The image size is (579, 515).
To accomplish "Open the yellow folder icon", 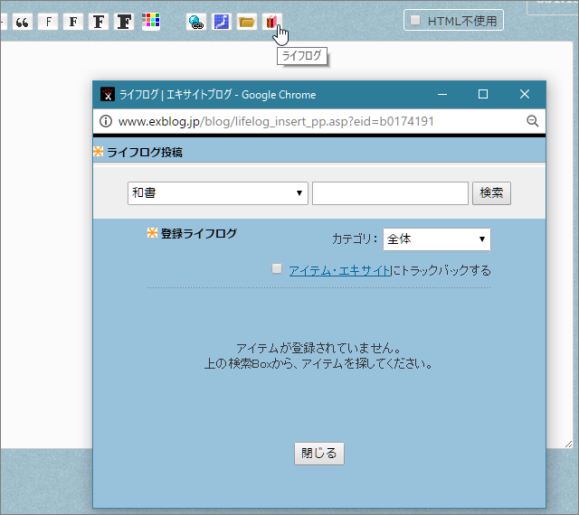I will coord(247,22).
